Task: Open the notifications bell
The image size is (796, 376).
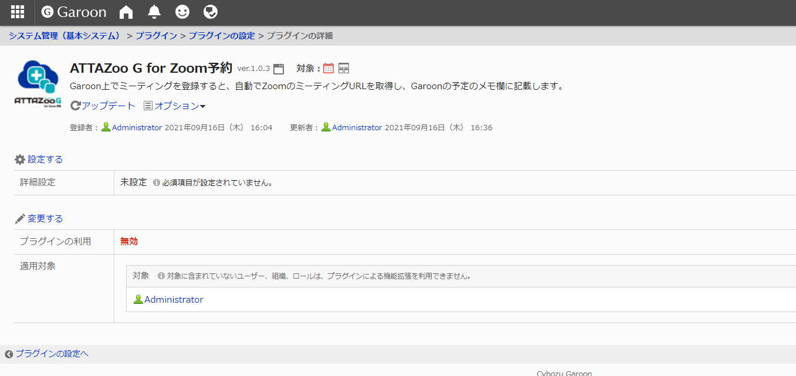Action: click(x=154, y=12)
